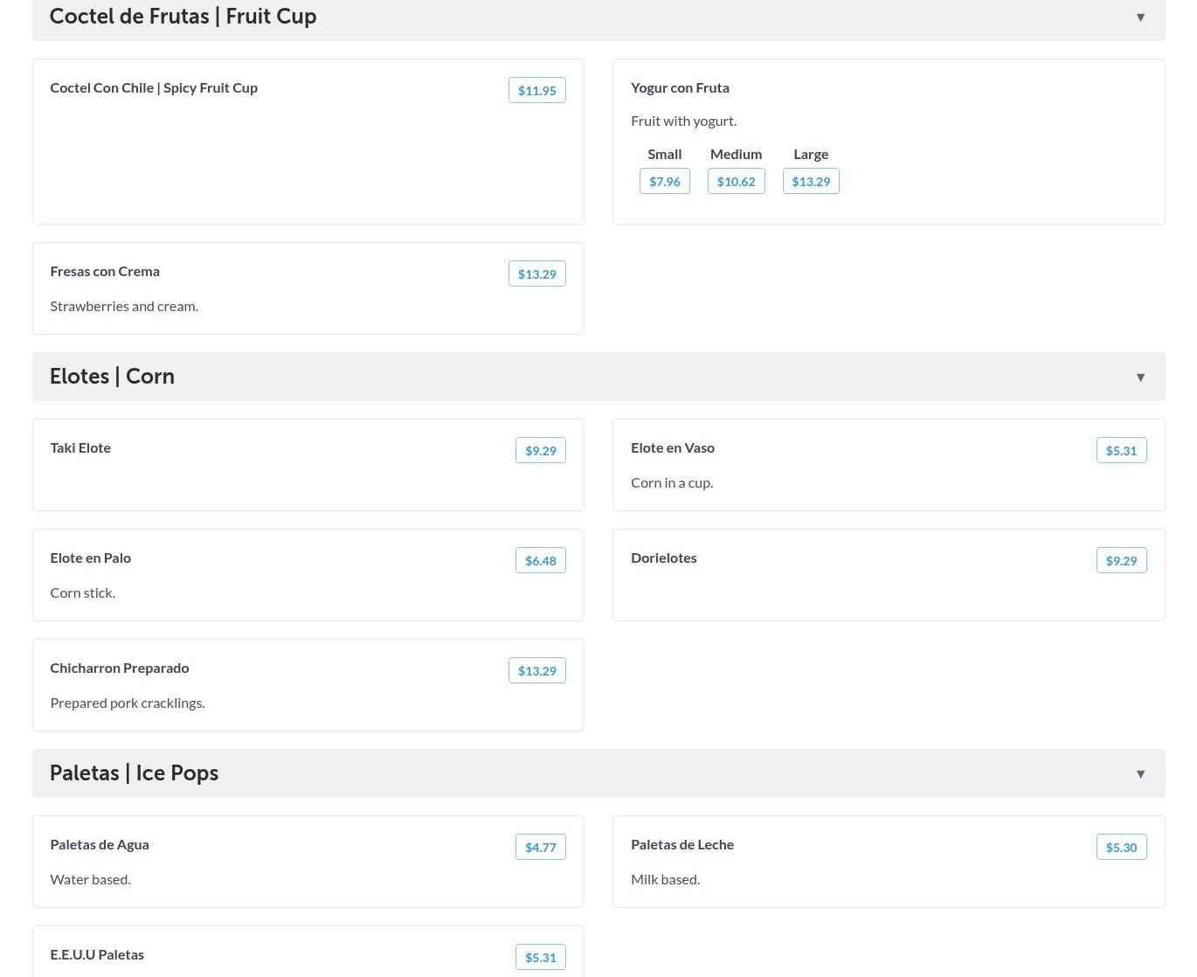Add Taki Elote via $9.29 price
1197x977 pixels.
click(540, 451)
